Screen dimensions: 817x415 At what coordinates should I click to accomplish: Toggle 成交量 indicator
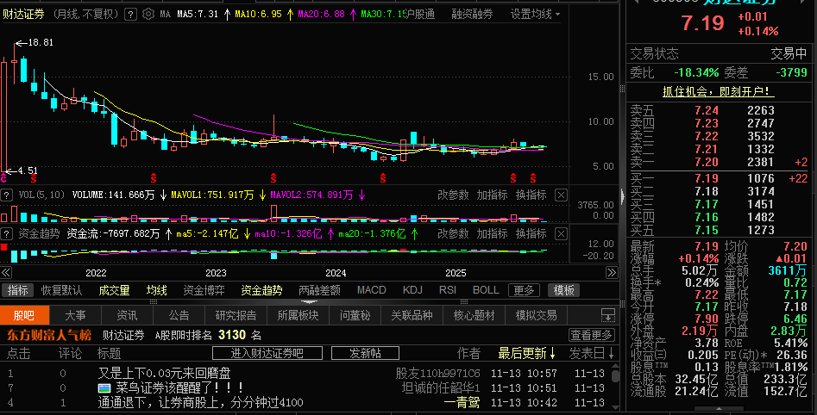click(x=114, y=290)
